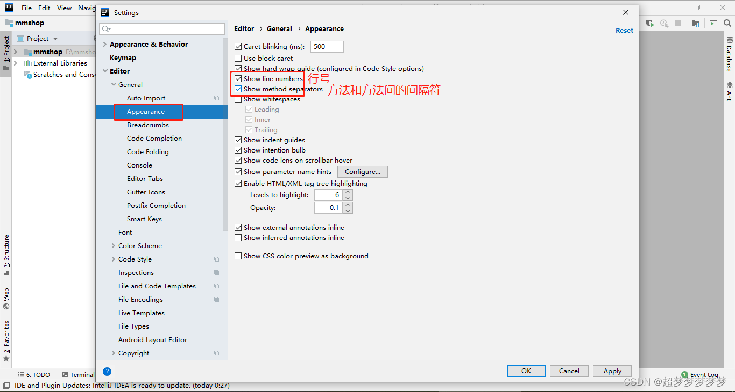Enable Show whitespaces
Viewport: 735px width, 392px height.
pyautogui.click(x=238, y=99)
